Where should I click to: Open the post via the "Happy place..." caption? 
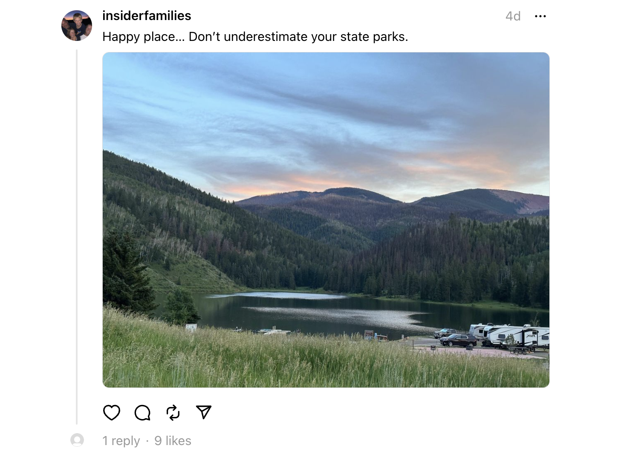[255, 37]
